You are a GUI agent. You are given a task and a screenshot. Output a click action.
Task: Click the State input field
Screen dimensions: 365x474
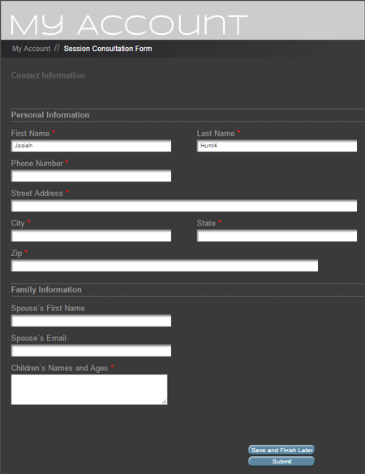tap(277, 236)
